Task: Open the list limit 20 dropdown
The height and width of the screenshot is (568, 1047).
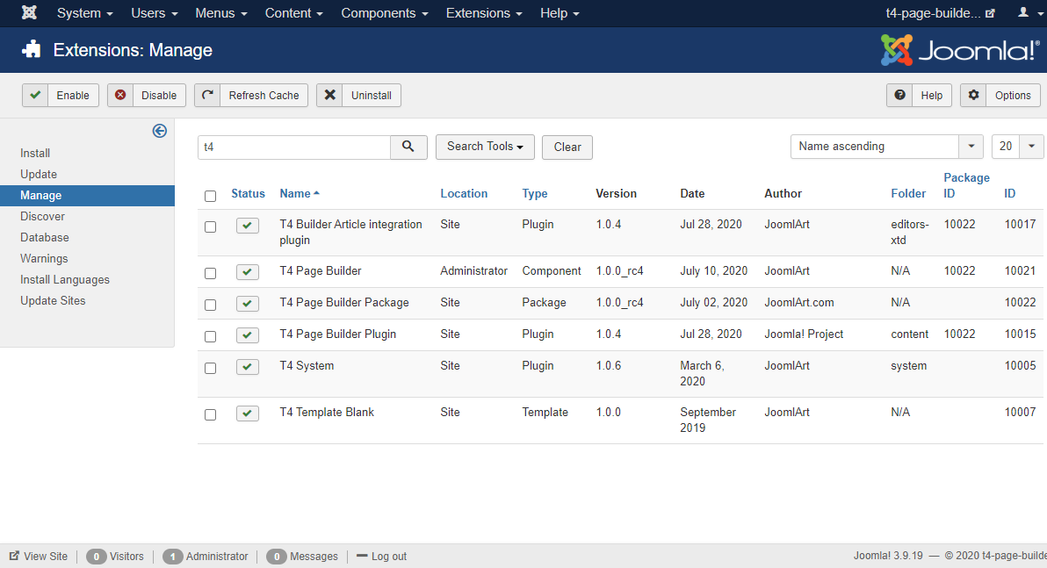Action: (1016, 147)
